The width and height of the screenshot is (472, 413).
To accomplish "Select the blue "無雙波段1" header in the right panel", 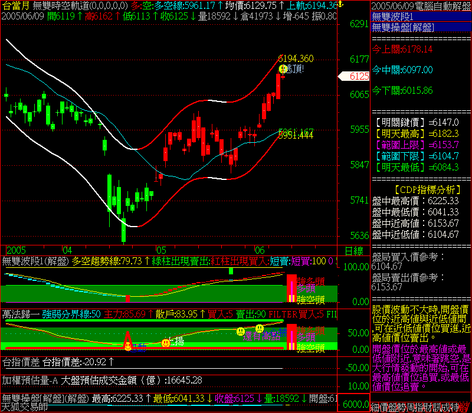I will pos(421,17).
